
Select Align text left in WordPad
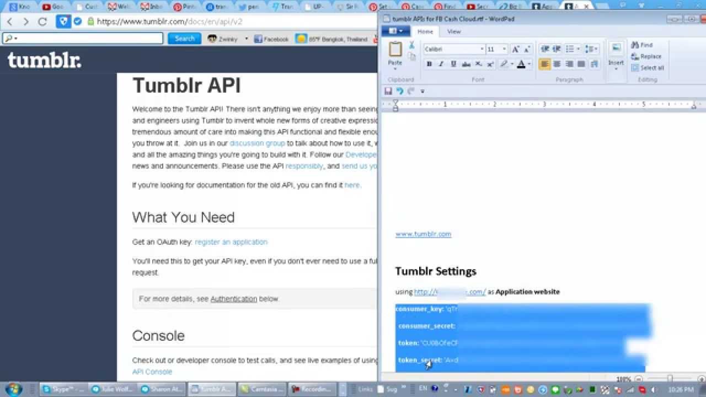coord(544,64)
